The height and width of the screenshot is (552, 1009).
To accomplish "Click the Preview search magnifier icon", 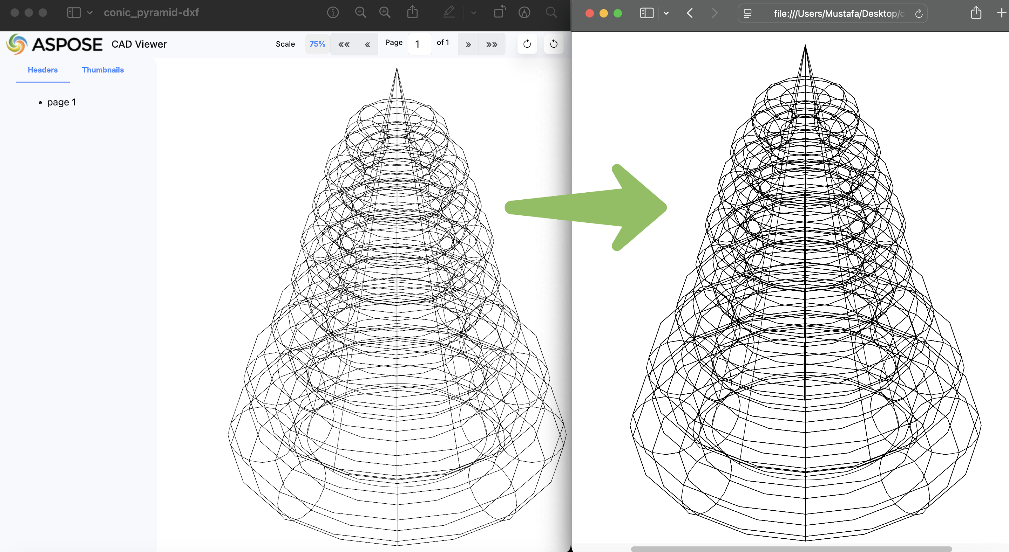I will tap(551, 13).
